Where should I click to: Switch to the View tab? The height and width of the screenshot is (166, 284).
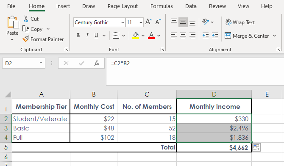click(x=243, y=6)
